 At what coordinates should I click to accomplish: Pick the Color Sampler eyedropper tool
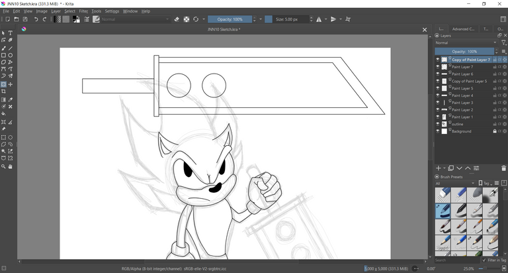click(x=11, y=99)
